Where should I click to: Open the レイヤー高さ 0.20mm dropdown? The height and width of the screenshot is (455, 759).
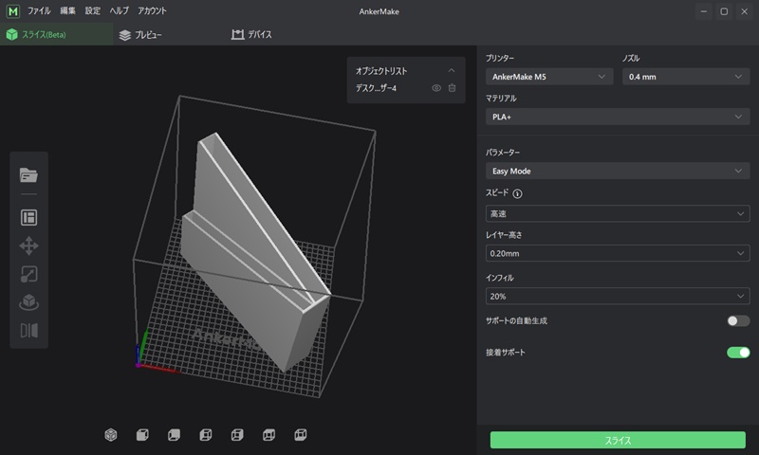618,253
